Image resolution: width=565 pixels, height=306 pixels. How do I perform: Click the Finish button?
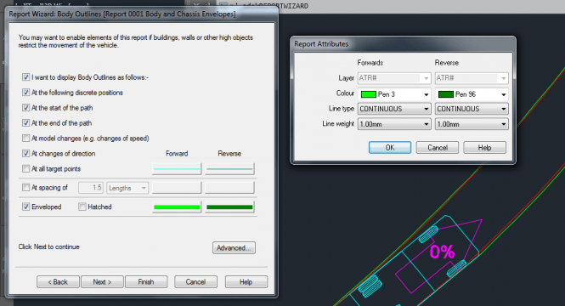[146, 282]
